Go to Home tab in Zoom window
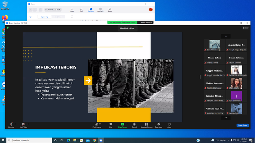 click(x=72, y=10)
